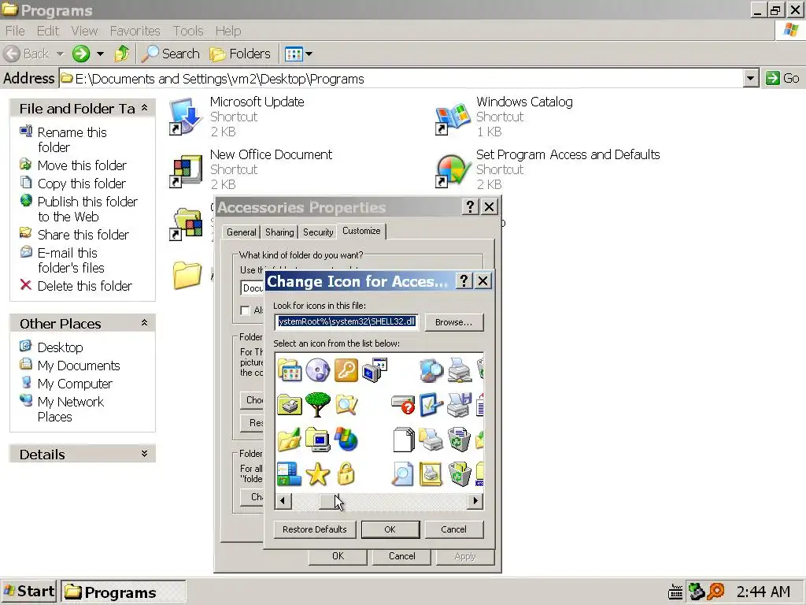Pick the monitor with window icon

[x=375, y=370]
